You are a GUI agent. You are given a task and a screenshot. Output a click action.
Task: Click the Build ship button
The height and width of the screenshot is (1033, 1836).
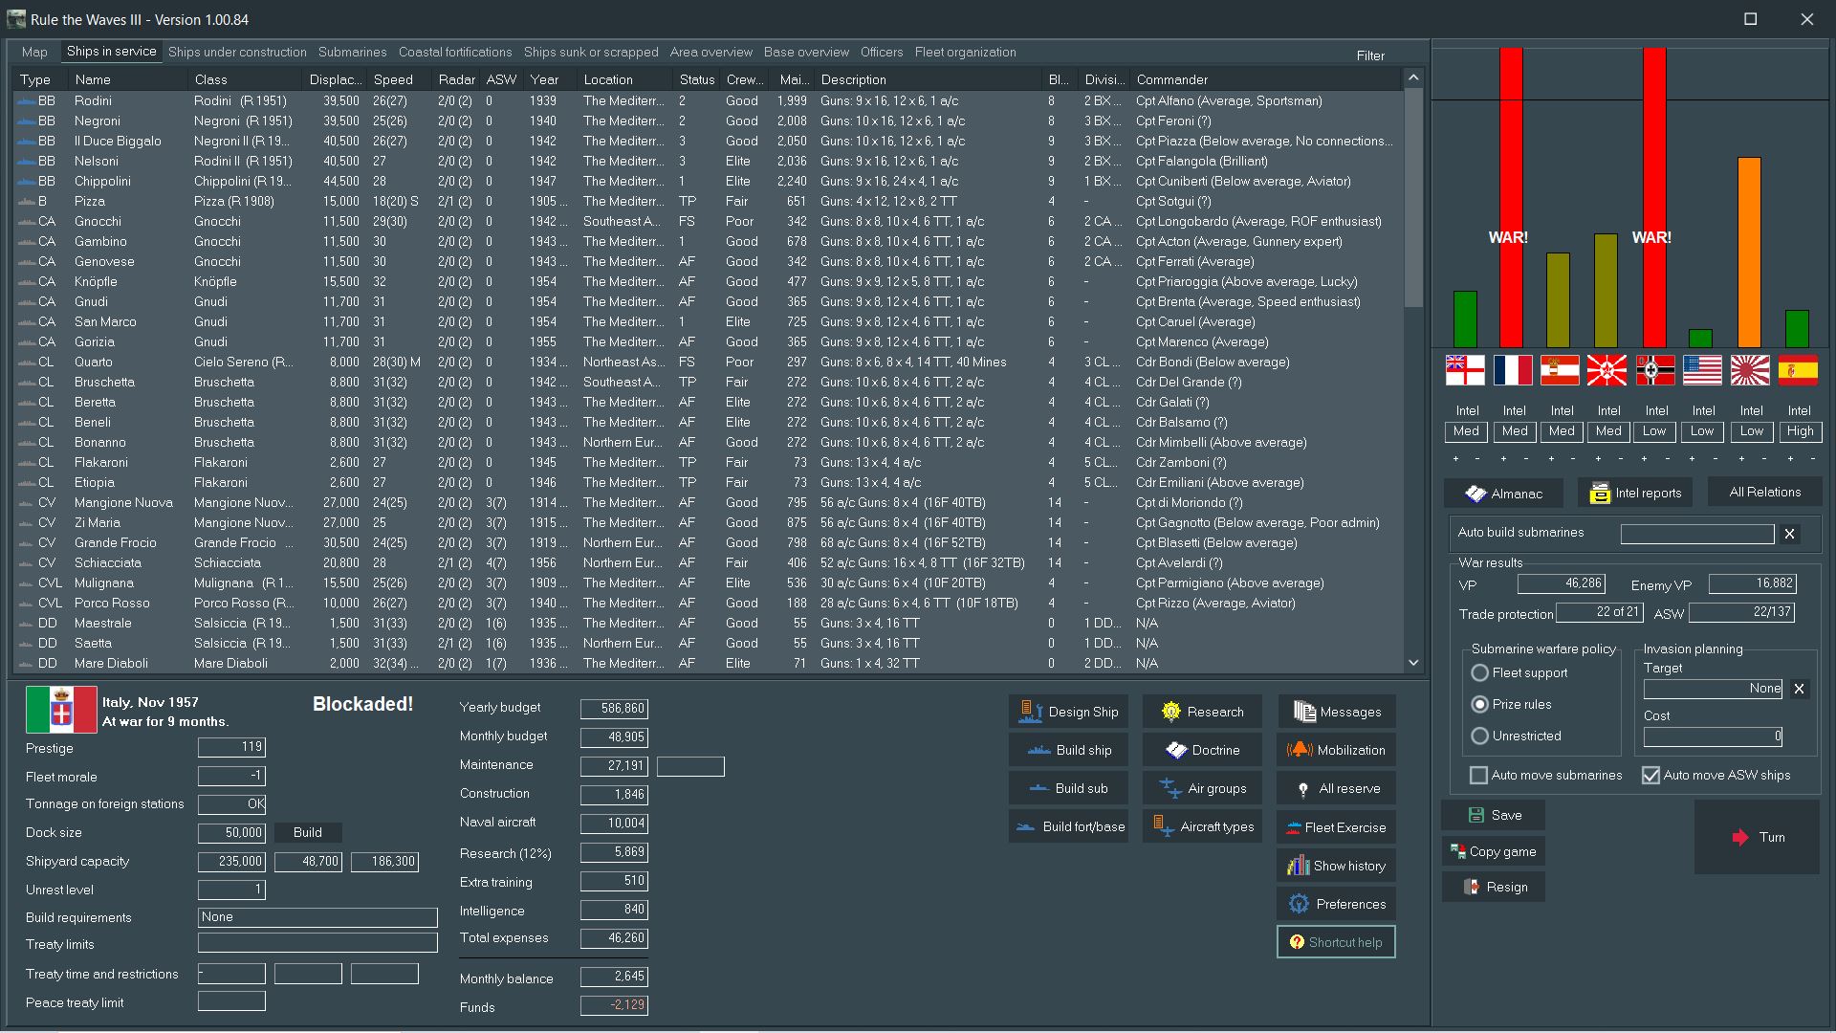click(1068, 750)
